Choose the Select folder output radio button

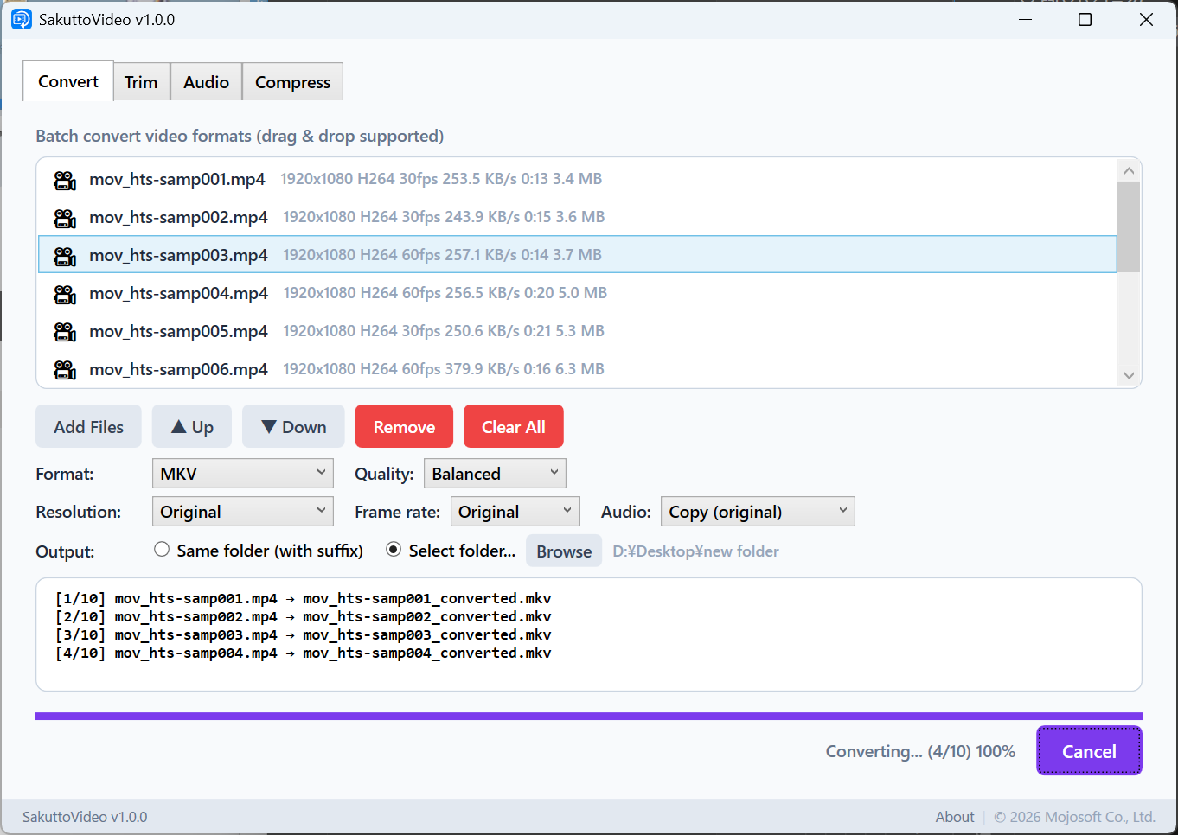click(394, 550)
